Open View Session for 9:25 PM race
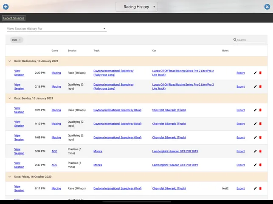This screenshot has height=204, width=273. [x=19, y=110]
